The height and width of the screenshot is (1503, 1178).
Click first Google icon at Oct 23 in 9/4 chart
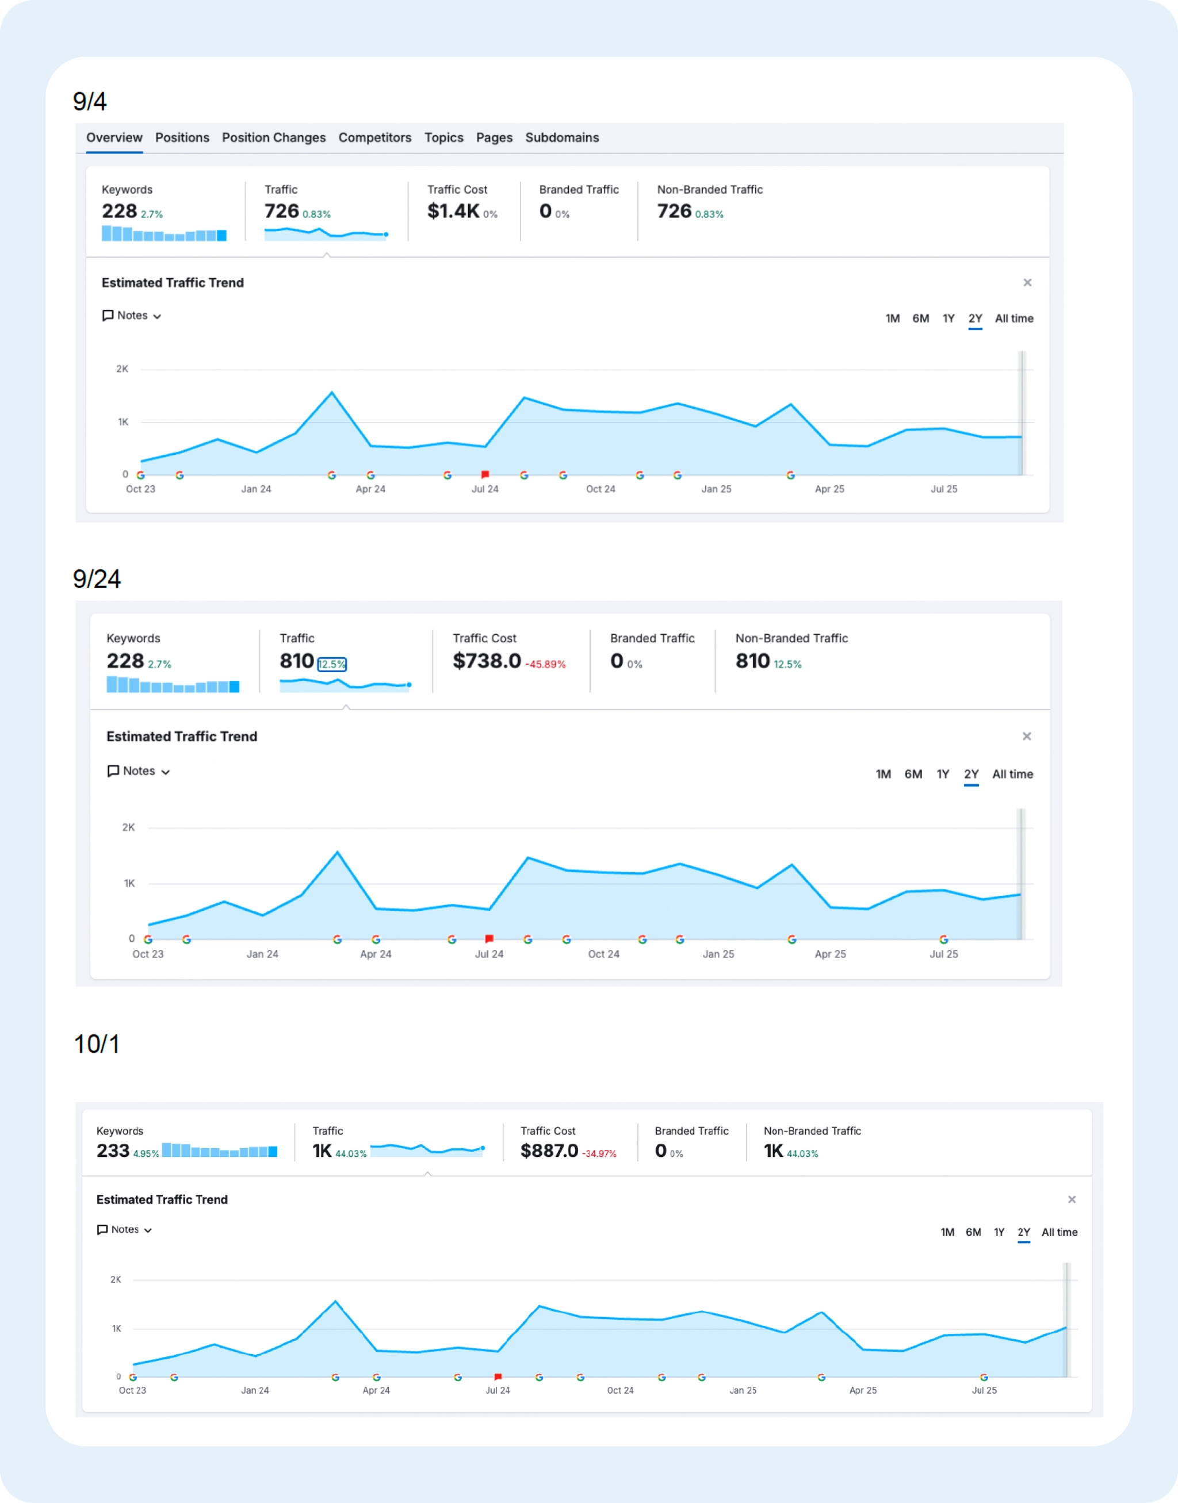pyautogui.click(x=141, y=475)
